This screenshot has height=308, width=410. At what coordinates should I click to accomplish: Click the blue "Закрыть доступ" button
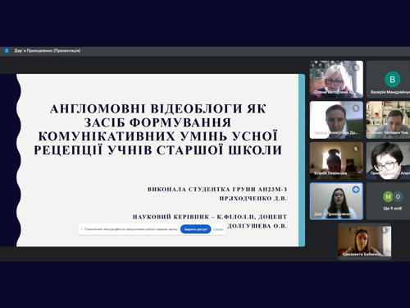pos(196,229)
